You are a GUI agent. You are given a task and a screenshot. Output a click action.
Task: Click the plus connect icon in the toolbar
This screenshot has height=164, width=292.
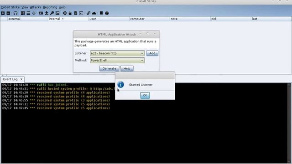point(3,13)
